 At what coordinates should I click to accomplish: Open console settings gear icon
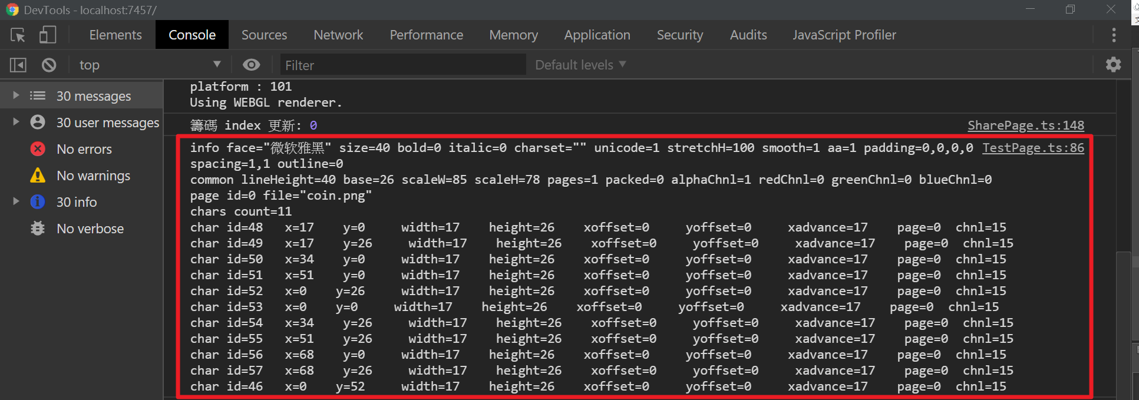pos(1113,65)
